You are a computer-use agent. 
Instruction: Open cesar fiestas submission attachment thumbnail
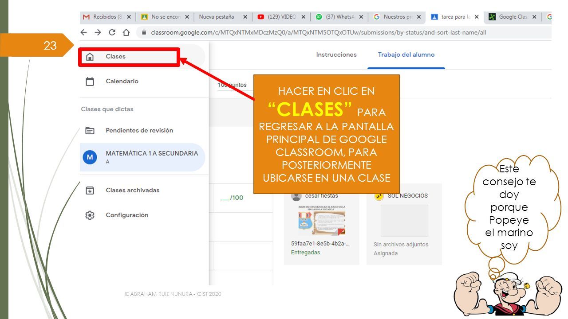coord(322,220)
